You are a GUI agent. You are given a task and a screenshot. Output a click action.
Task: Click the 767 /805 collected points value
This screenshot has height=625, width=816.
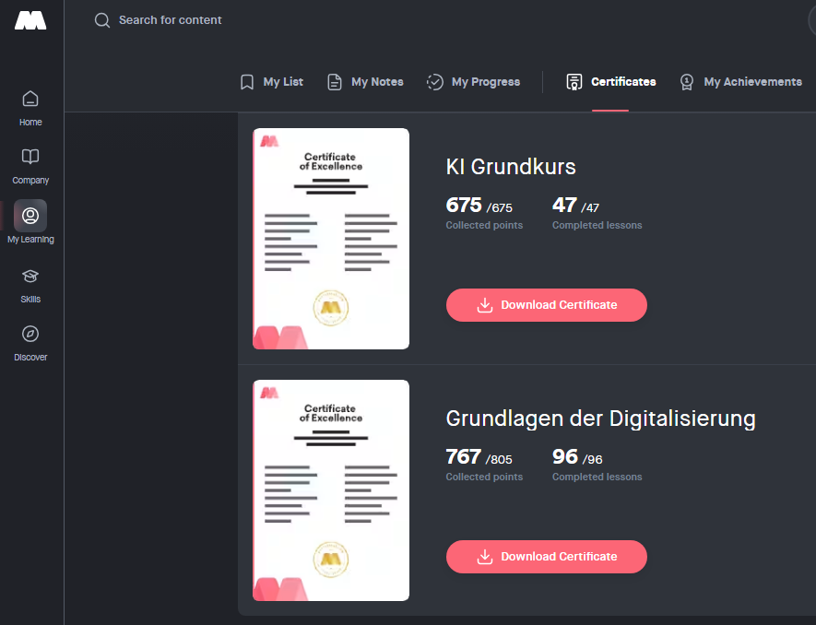(479, 457)
